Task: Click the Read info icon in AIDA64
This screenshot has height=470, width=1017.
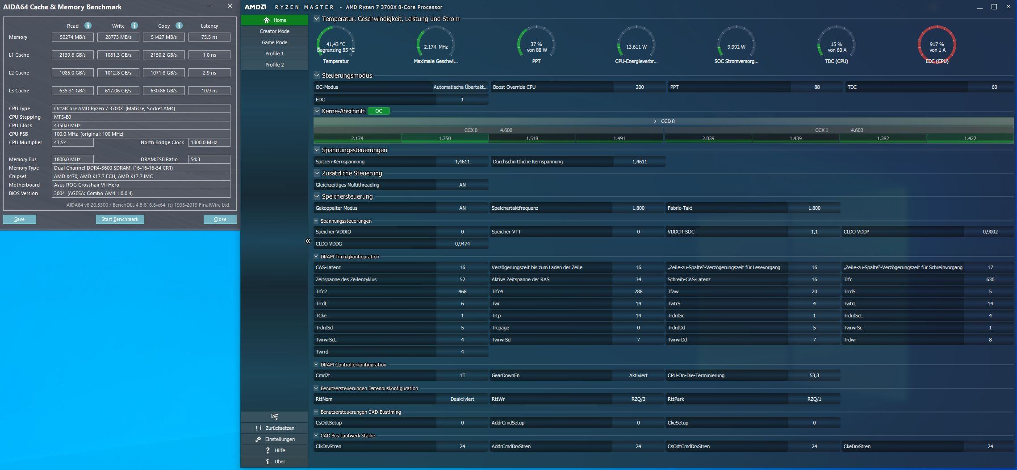Action: click(88, 25)
